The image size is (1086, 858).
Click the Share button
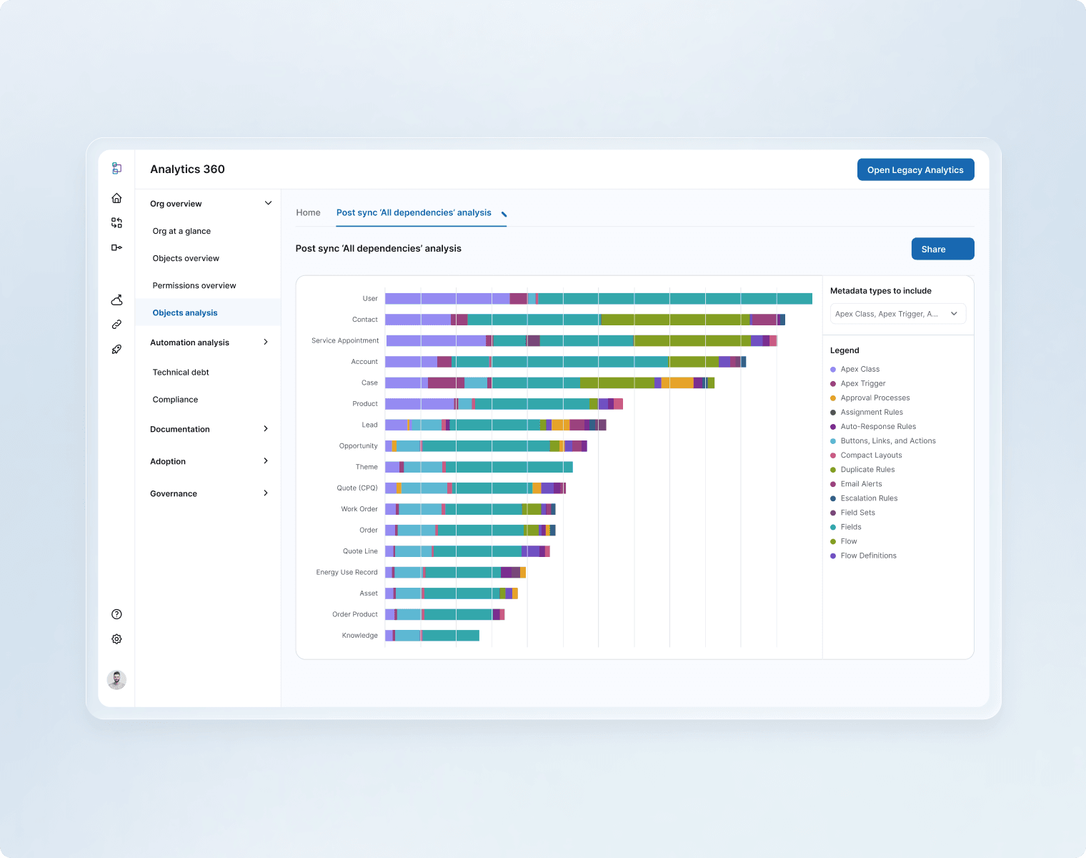pos(942,249)
